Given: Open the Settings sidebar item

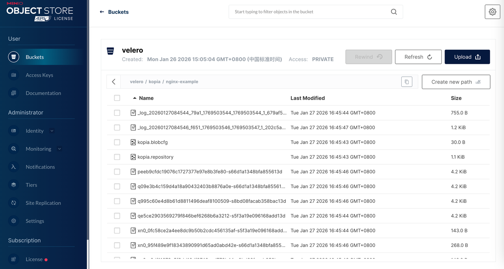Looking at the screenshot, I should (x=35, y=221).
